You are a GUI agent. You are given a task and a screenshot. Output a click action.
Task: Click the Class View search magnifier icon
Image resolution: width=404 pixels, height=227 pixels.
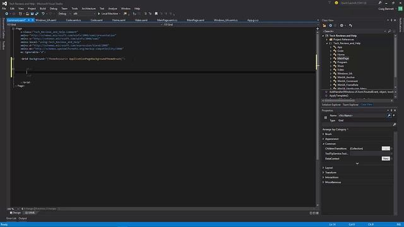[x=389, y=31]
